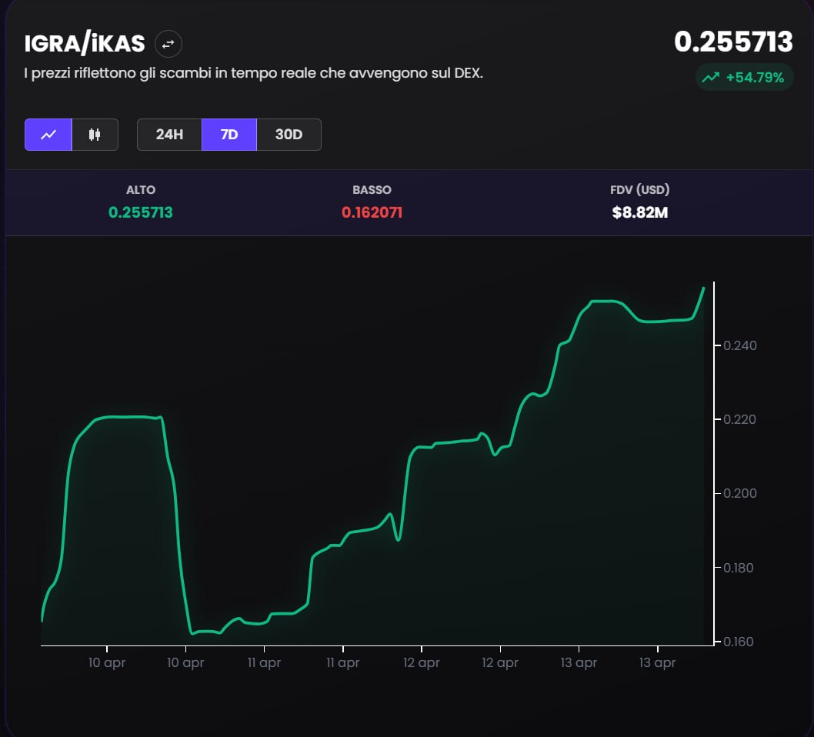Click the +54.79% change badge
Viewport: 814px width, 737px height.
745,78
